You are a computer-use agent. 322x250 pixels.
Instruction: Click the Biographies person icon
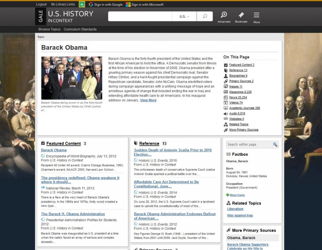[226, 76]
